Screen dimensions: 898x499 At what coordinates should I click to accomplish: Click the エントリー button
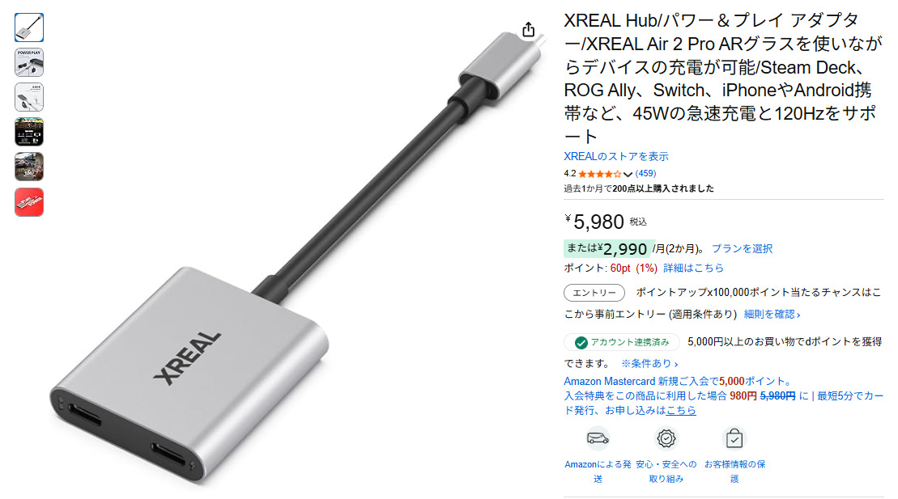[x=594, y=293]
